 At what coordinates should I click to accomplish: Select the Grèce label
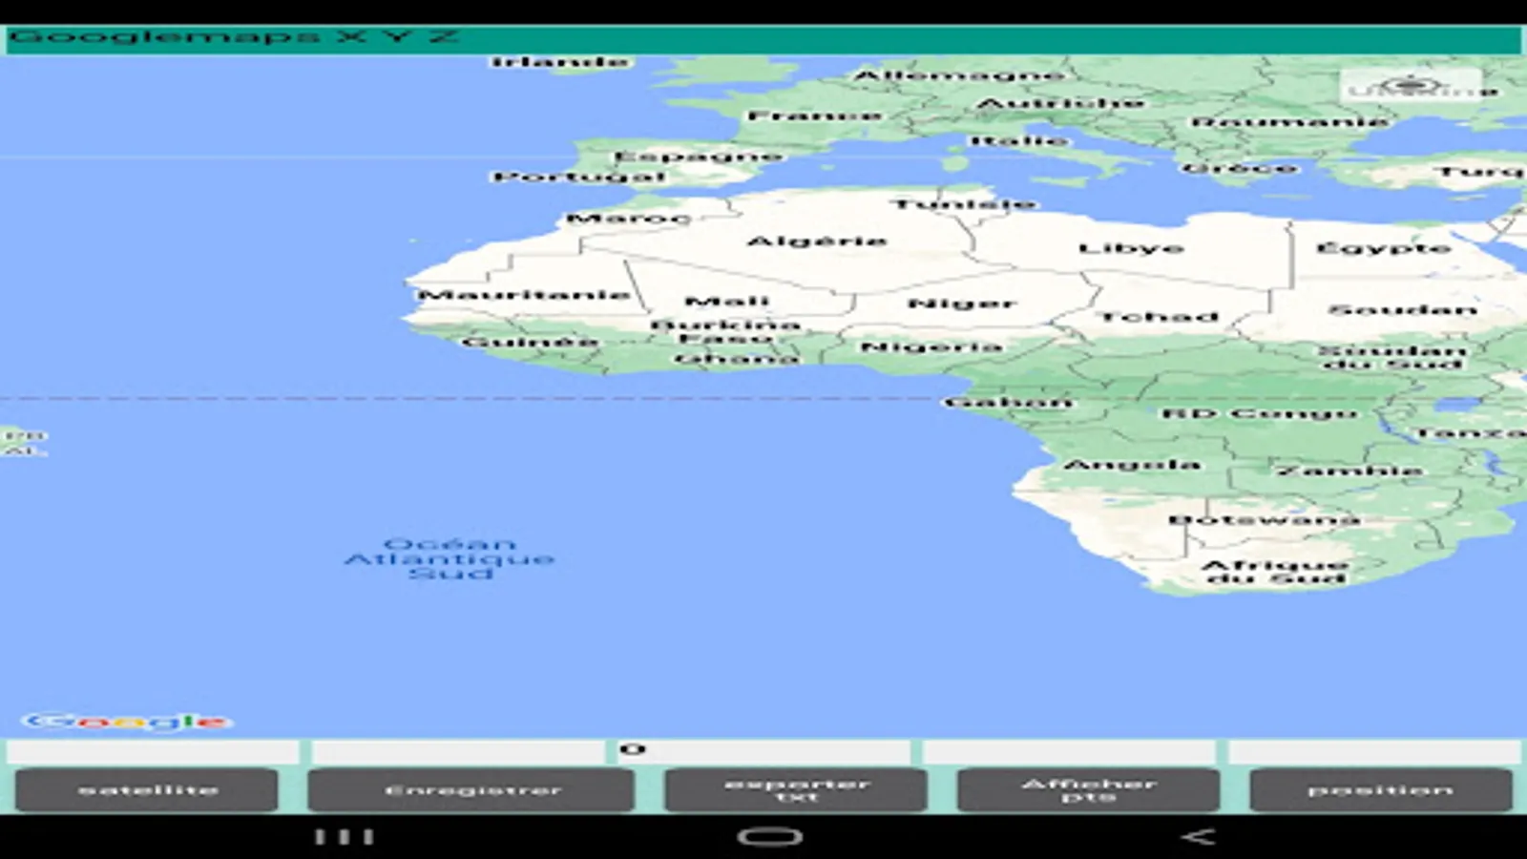coord(1240,168)
